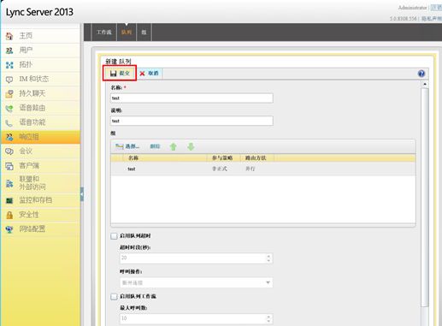442x326 pixels.
Task: Open the 用户 users icon in sidebar
Action: click(x=9, y=50)
